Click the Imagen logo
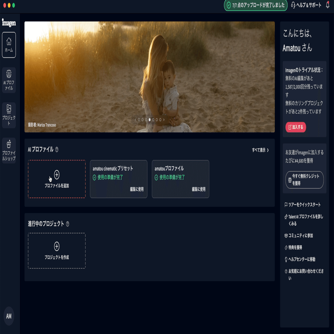Viewport: 334px width, 334px height. coord(9,23)
